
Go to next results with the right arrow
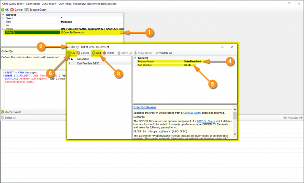[x=301, y=118]
